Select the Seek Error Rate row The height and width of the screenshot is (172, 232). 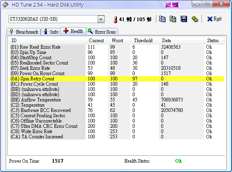pyautogui.click(x=117, y=68)
